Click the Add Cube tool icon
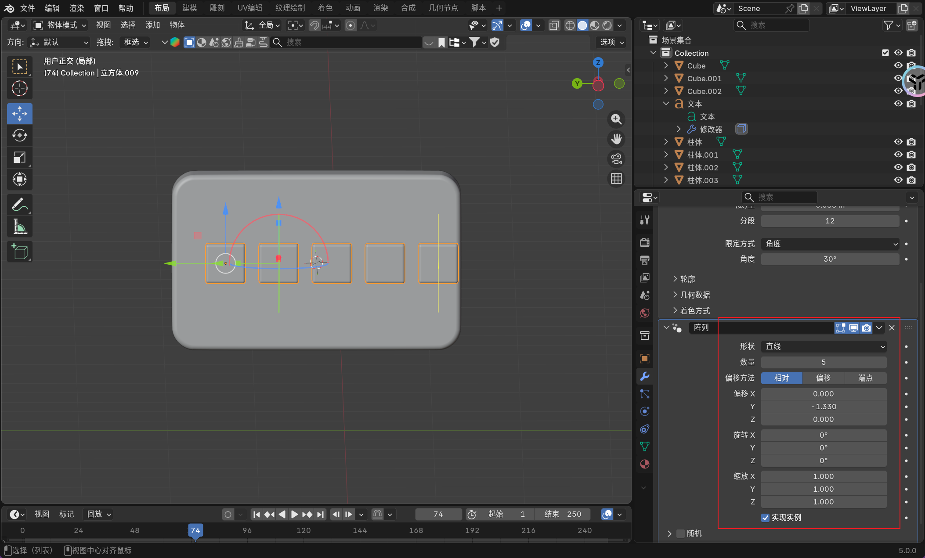This screenshot has width=925, height=558. coord(19,252)
